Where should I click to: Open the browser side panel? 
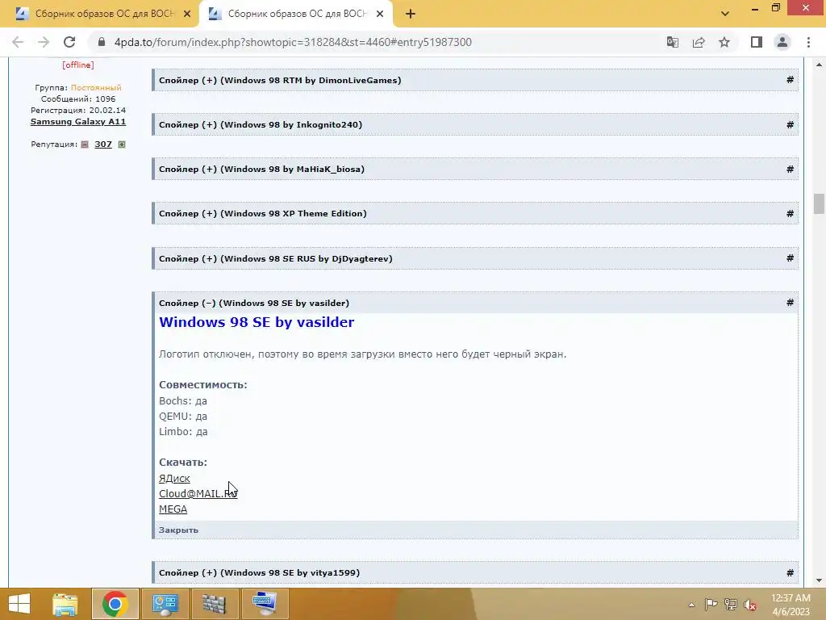757,42
